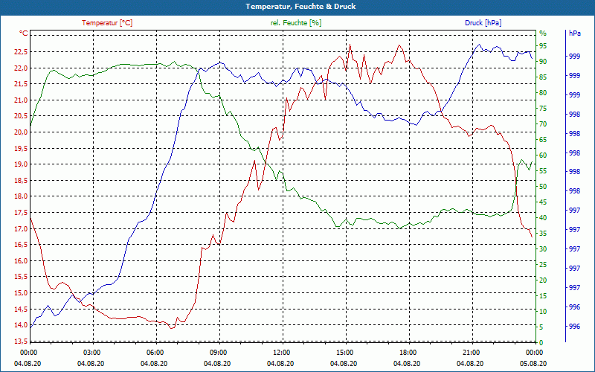Image resolution: width=595 pixels, height=372 pixels.
Task: Click the '19,5' temperature axis value
Action: click(x=21, y=148)
